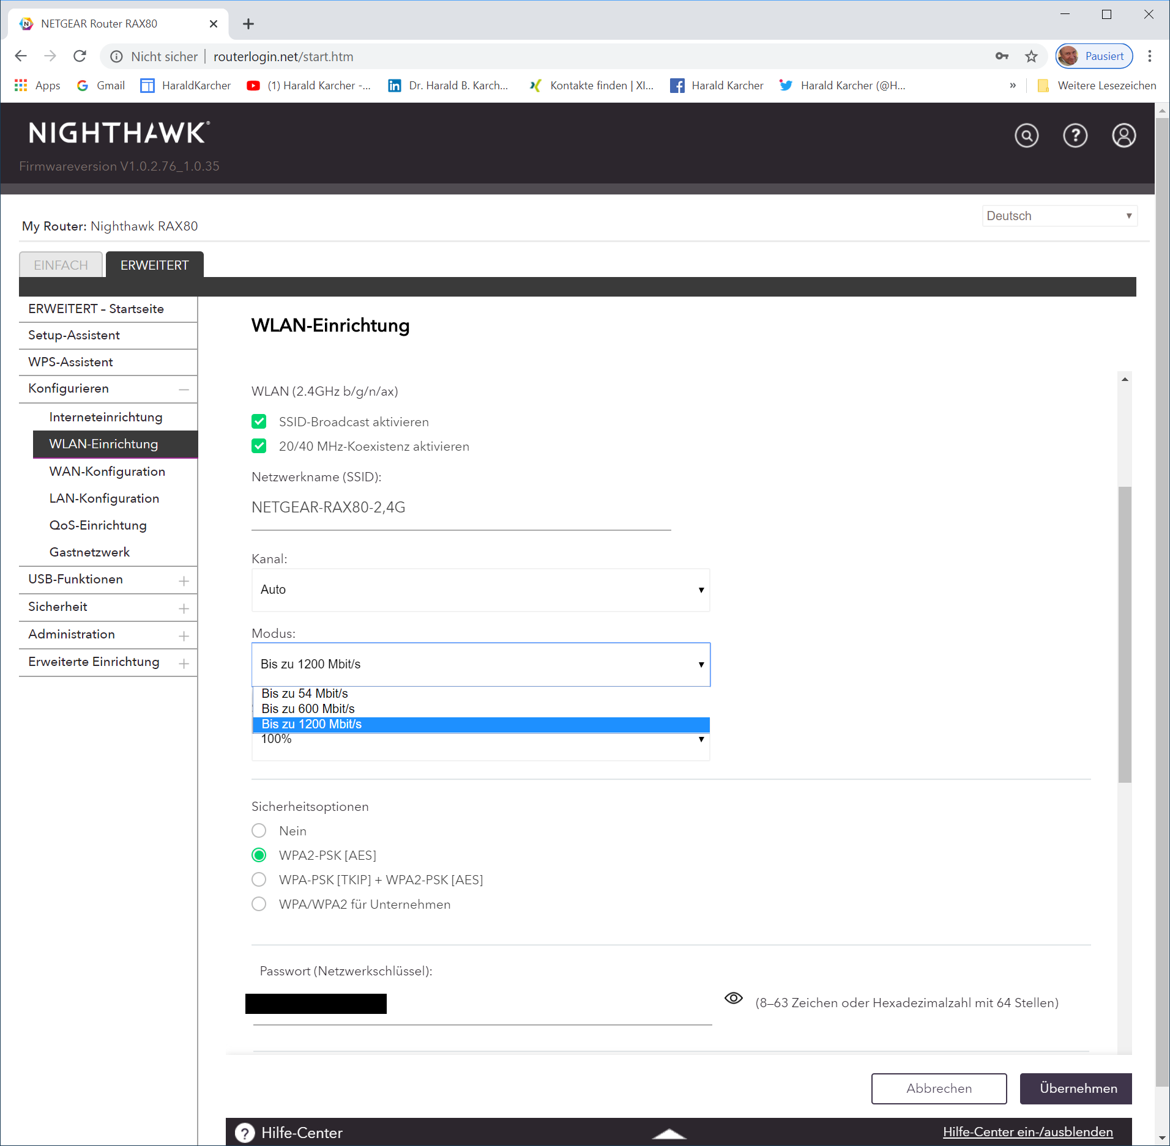
Task: Toggle 20/40 MHz-Koexistenz aktivieren checkbox
Action: click(x=259, y=446)
